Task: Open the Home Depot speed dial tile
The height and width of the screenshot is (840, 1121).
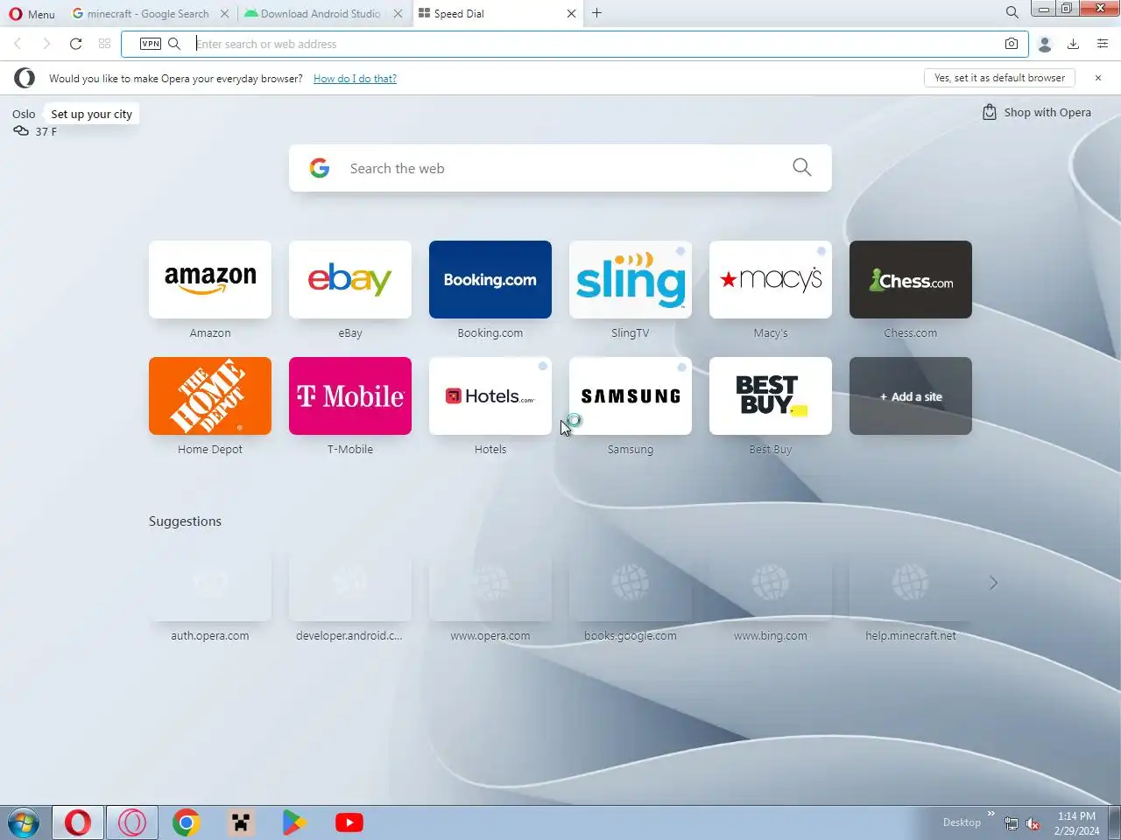Action: tap(210, 395)
